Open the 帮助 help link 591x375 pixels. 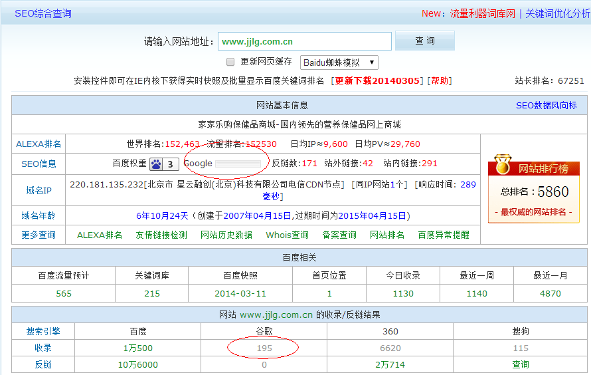click(440, 80)
